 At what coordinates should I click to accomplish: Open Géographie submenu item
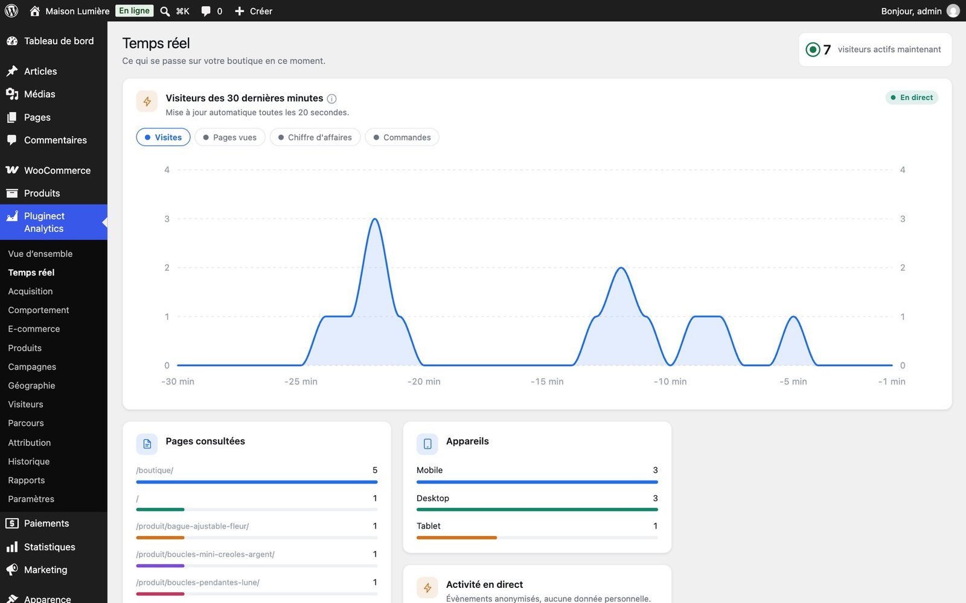[31, 385]
